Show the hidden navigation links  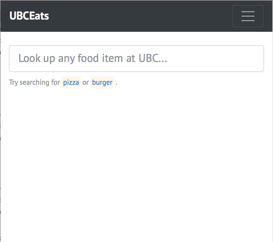point(248,16)
